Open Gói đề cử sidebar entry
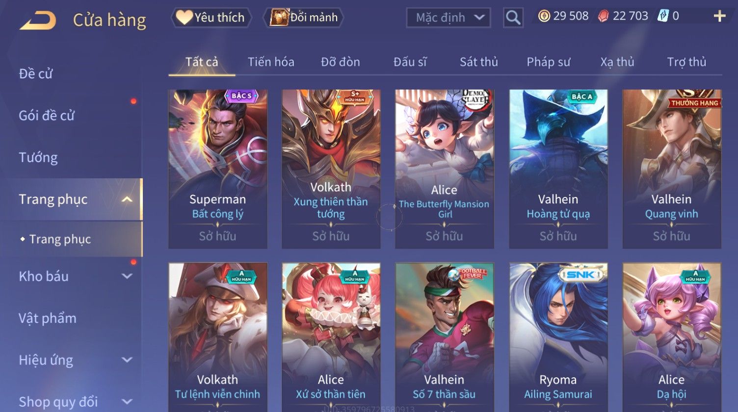This screenshot has width=738, height=412. 47,116
